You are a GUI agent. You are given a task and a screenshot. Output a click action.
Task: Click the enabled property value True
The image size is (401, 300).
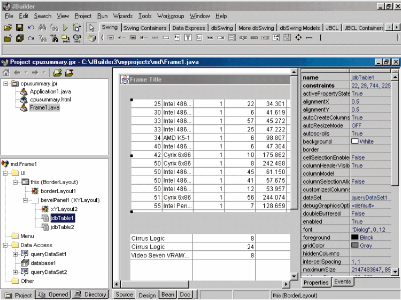[x=371, y=222]
